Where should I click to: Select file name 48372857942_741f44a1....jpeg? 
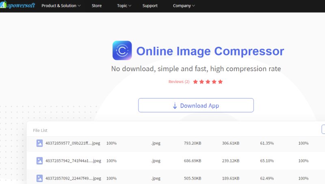click(x=73, y=161)
